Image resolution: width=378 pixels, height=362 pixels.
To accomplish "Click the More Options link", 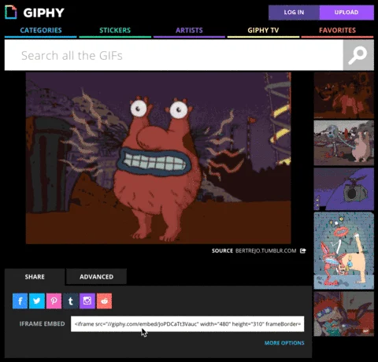I will coord(284,343).
